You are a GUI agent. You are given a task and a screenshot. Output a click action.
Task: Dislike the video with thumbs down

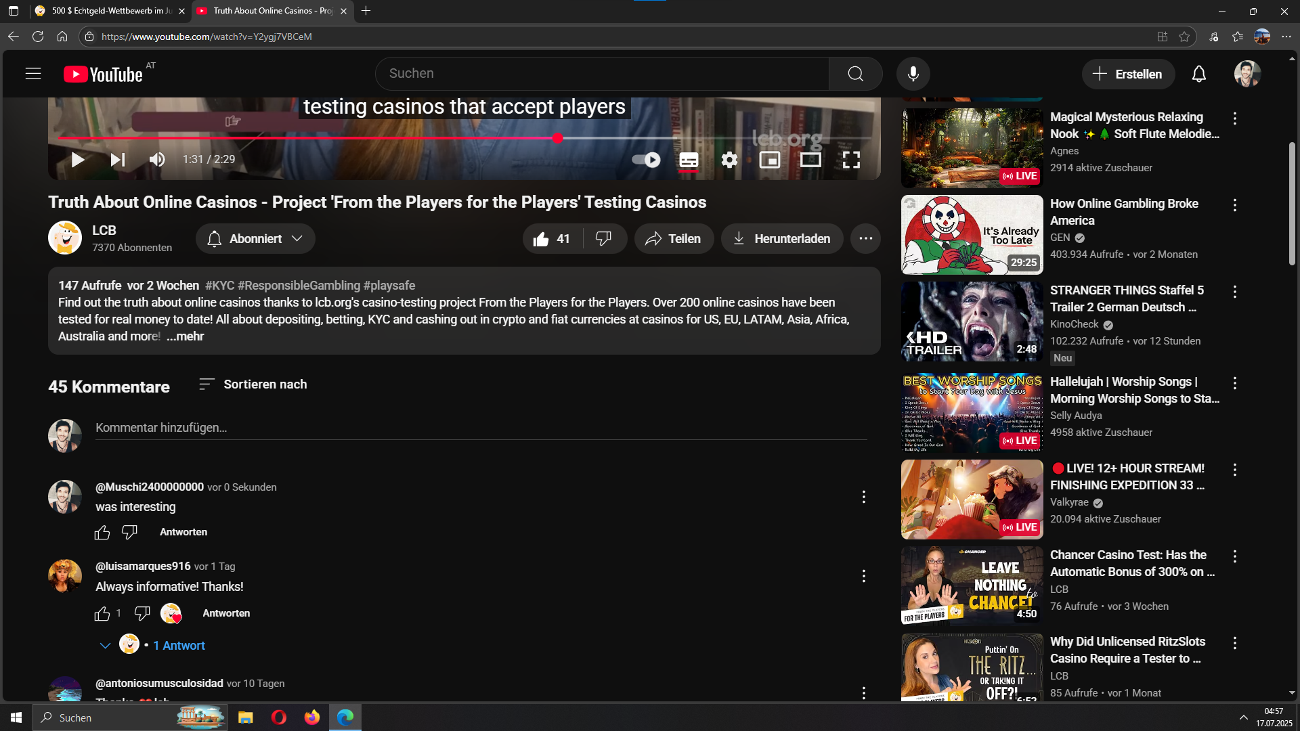tap(603, 239)
